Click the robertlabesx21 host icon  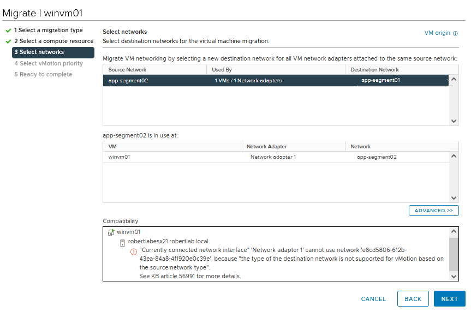point(123,243)
